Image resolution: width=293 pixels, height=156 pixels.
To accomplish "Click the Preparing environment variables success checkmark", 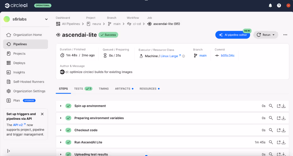I will [69, 118].
